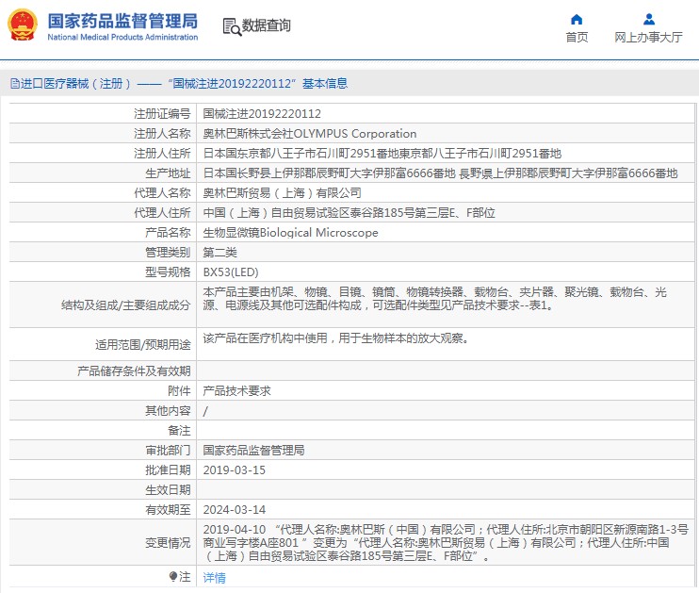Select 生物显微镜Biological Microscope value
The image size is (699, 593).
pyautogui.click(x=291, y=233)
